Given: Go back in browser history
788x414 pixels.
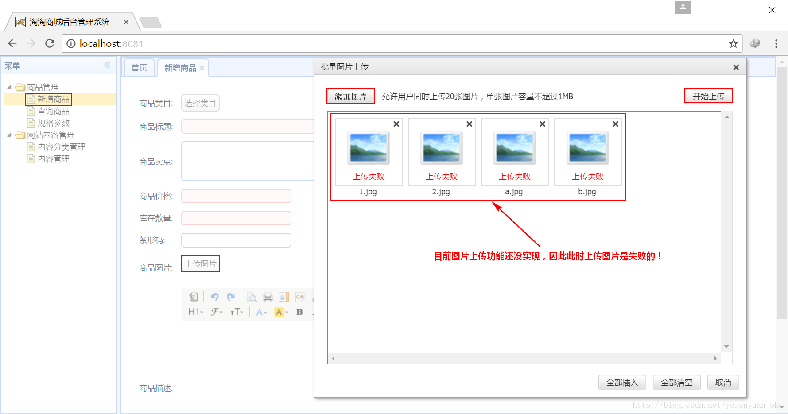Looking at the screenshot, I should point(12,43).
